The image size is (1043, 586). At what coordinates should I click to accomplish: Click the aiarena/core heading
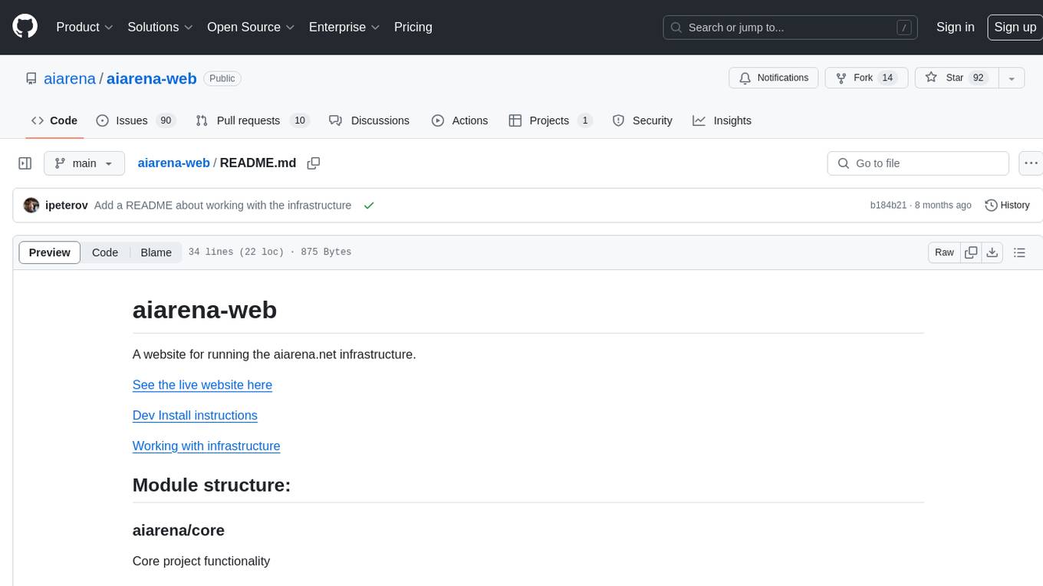click(179, 530)
